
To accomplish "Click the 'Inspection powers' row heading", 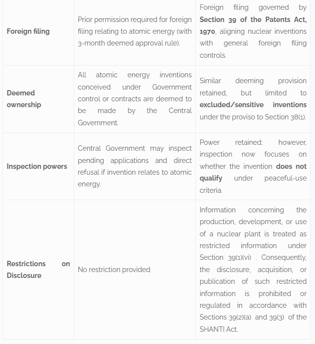I will (37, 166).
